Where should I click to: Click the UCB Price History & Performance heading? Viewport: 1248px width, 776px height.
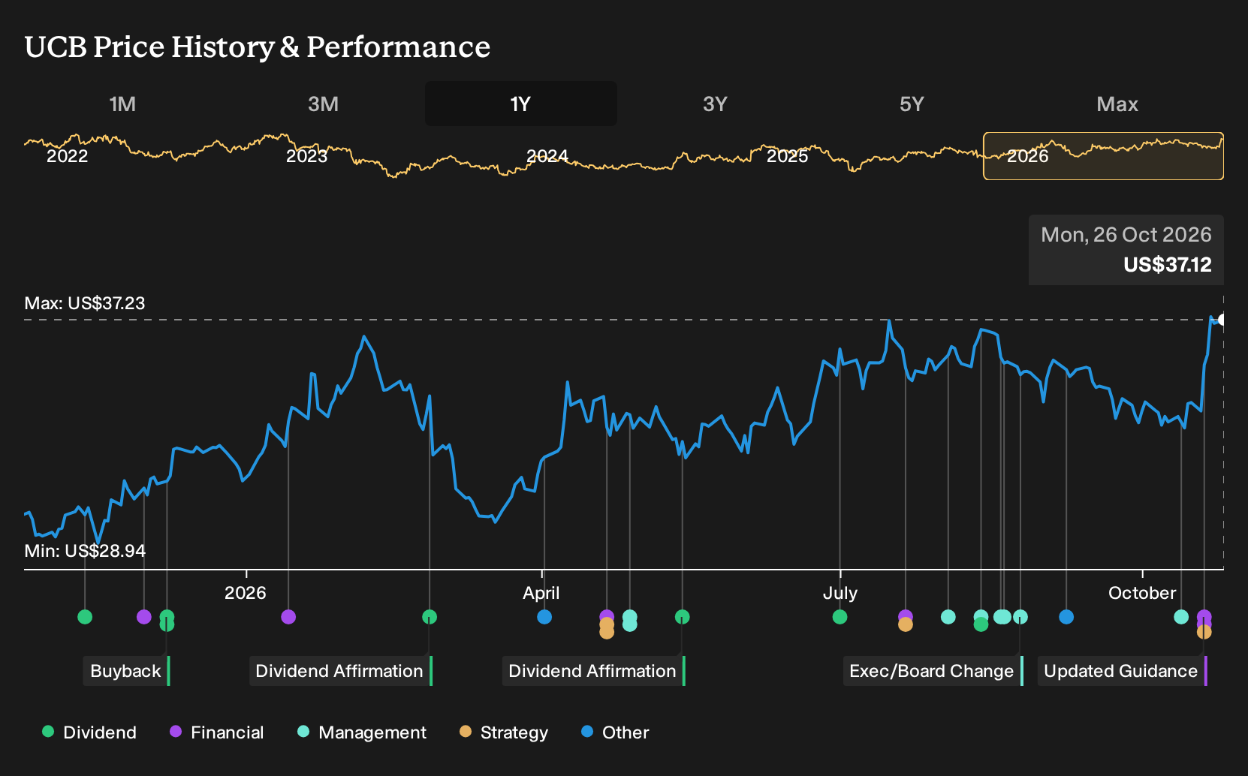tap(258, 47)
